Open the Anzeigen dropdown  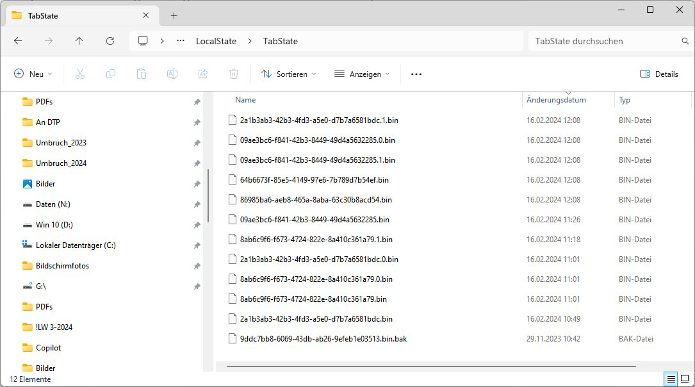tap(362, 74)
